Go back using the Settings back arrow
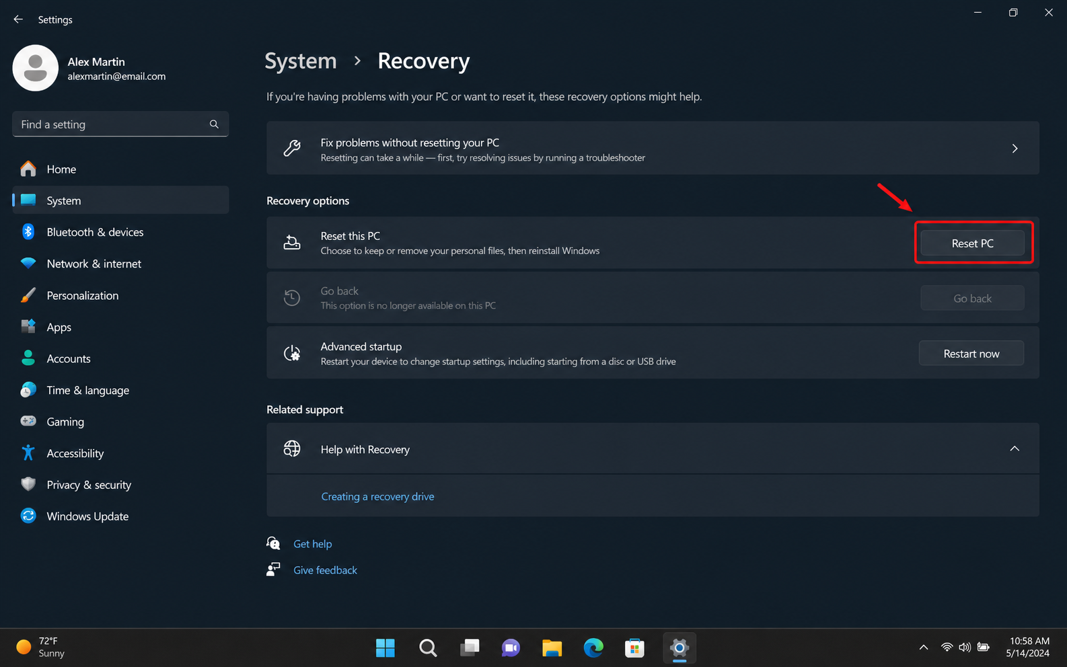This screenshot has width=1067, height=667. [18, 19]
